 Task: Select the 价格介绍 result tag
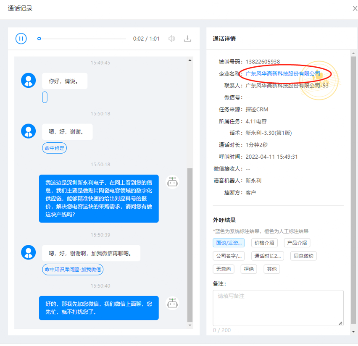(x=264, y=243)
